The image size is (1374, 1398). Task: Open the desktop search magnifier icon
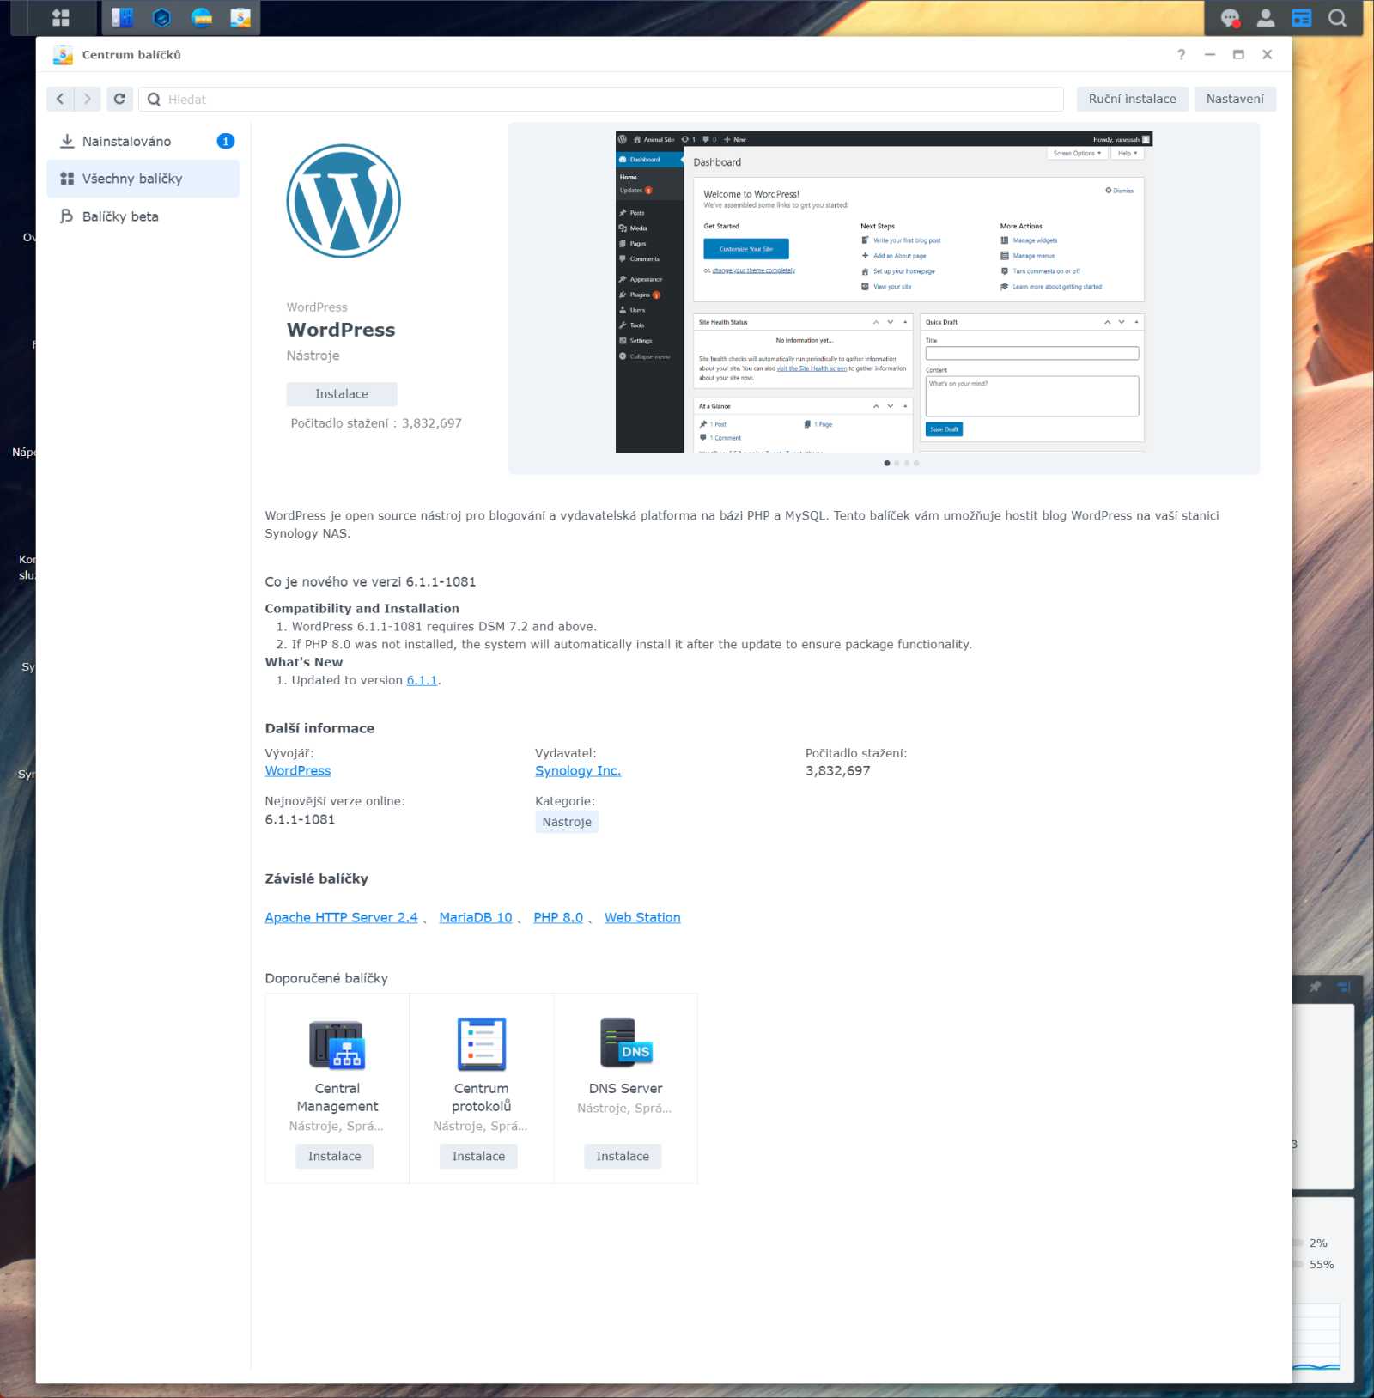1337,18
